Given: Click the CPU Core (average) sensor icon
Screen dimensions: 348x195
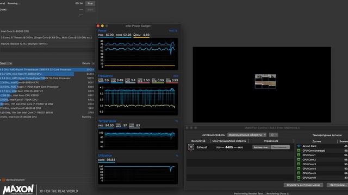Looking at the screenshot, I should coord(299,151).
